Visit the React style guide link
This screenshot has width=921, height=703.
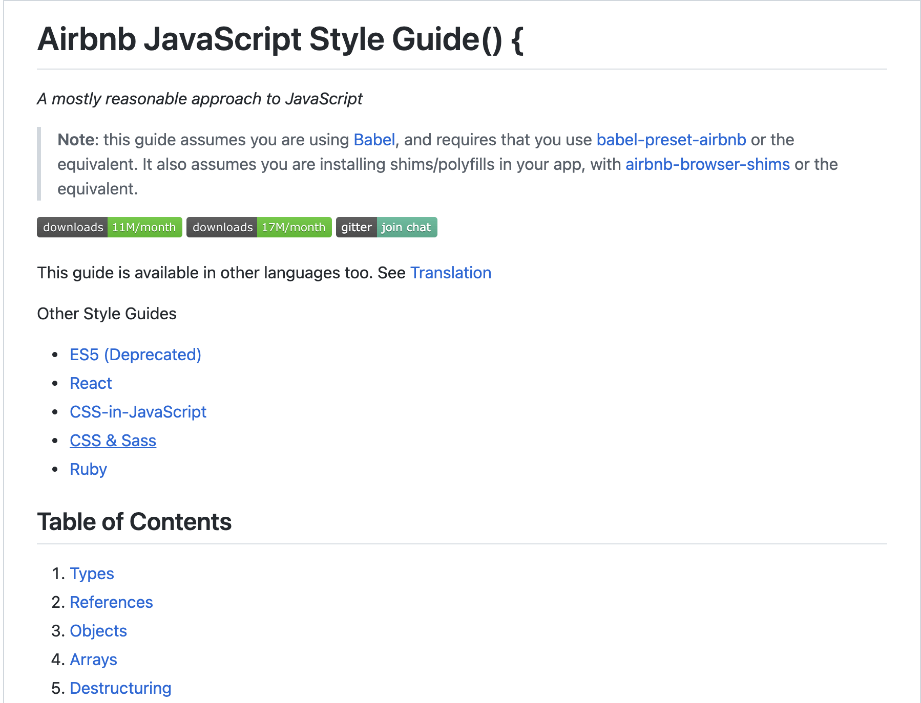(91, 383)
